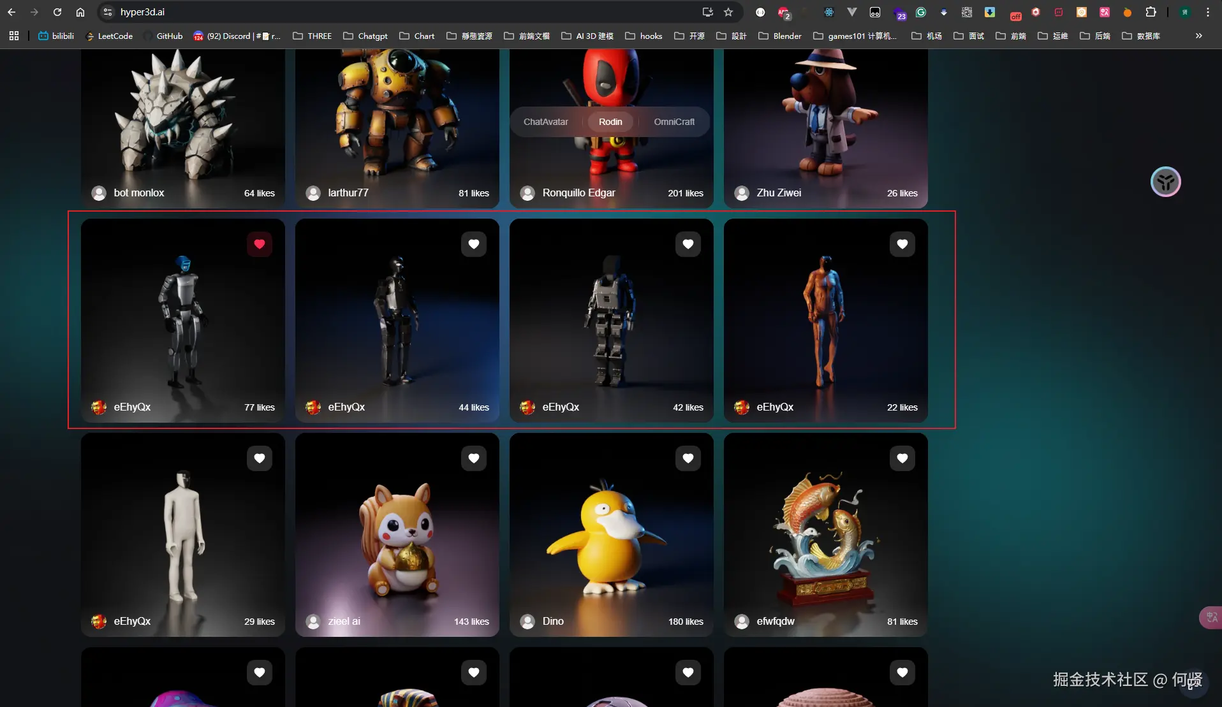The height and width of the screenshot is (707, 1222).
Task: Open the GitHub bookmark
Action: coord(163,36)
